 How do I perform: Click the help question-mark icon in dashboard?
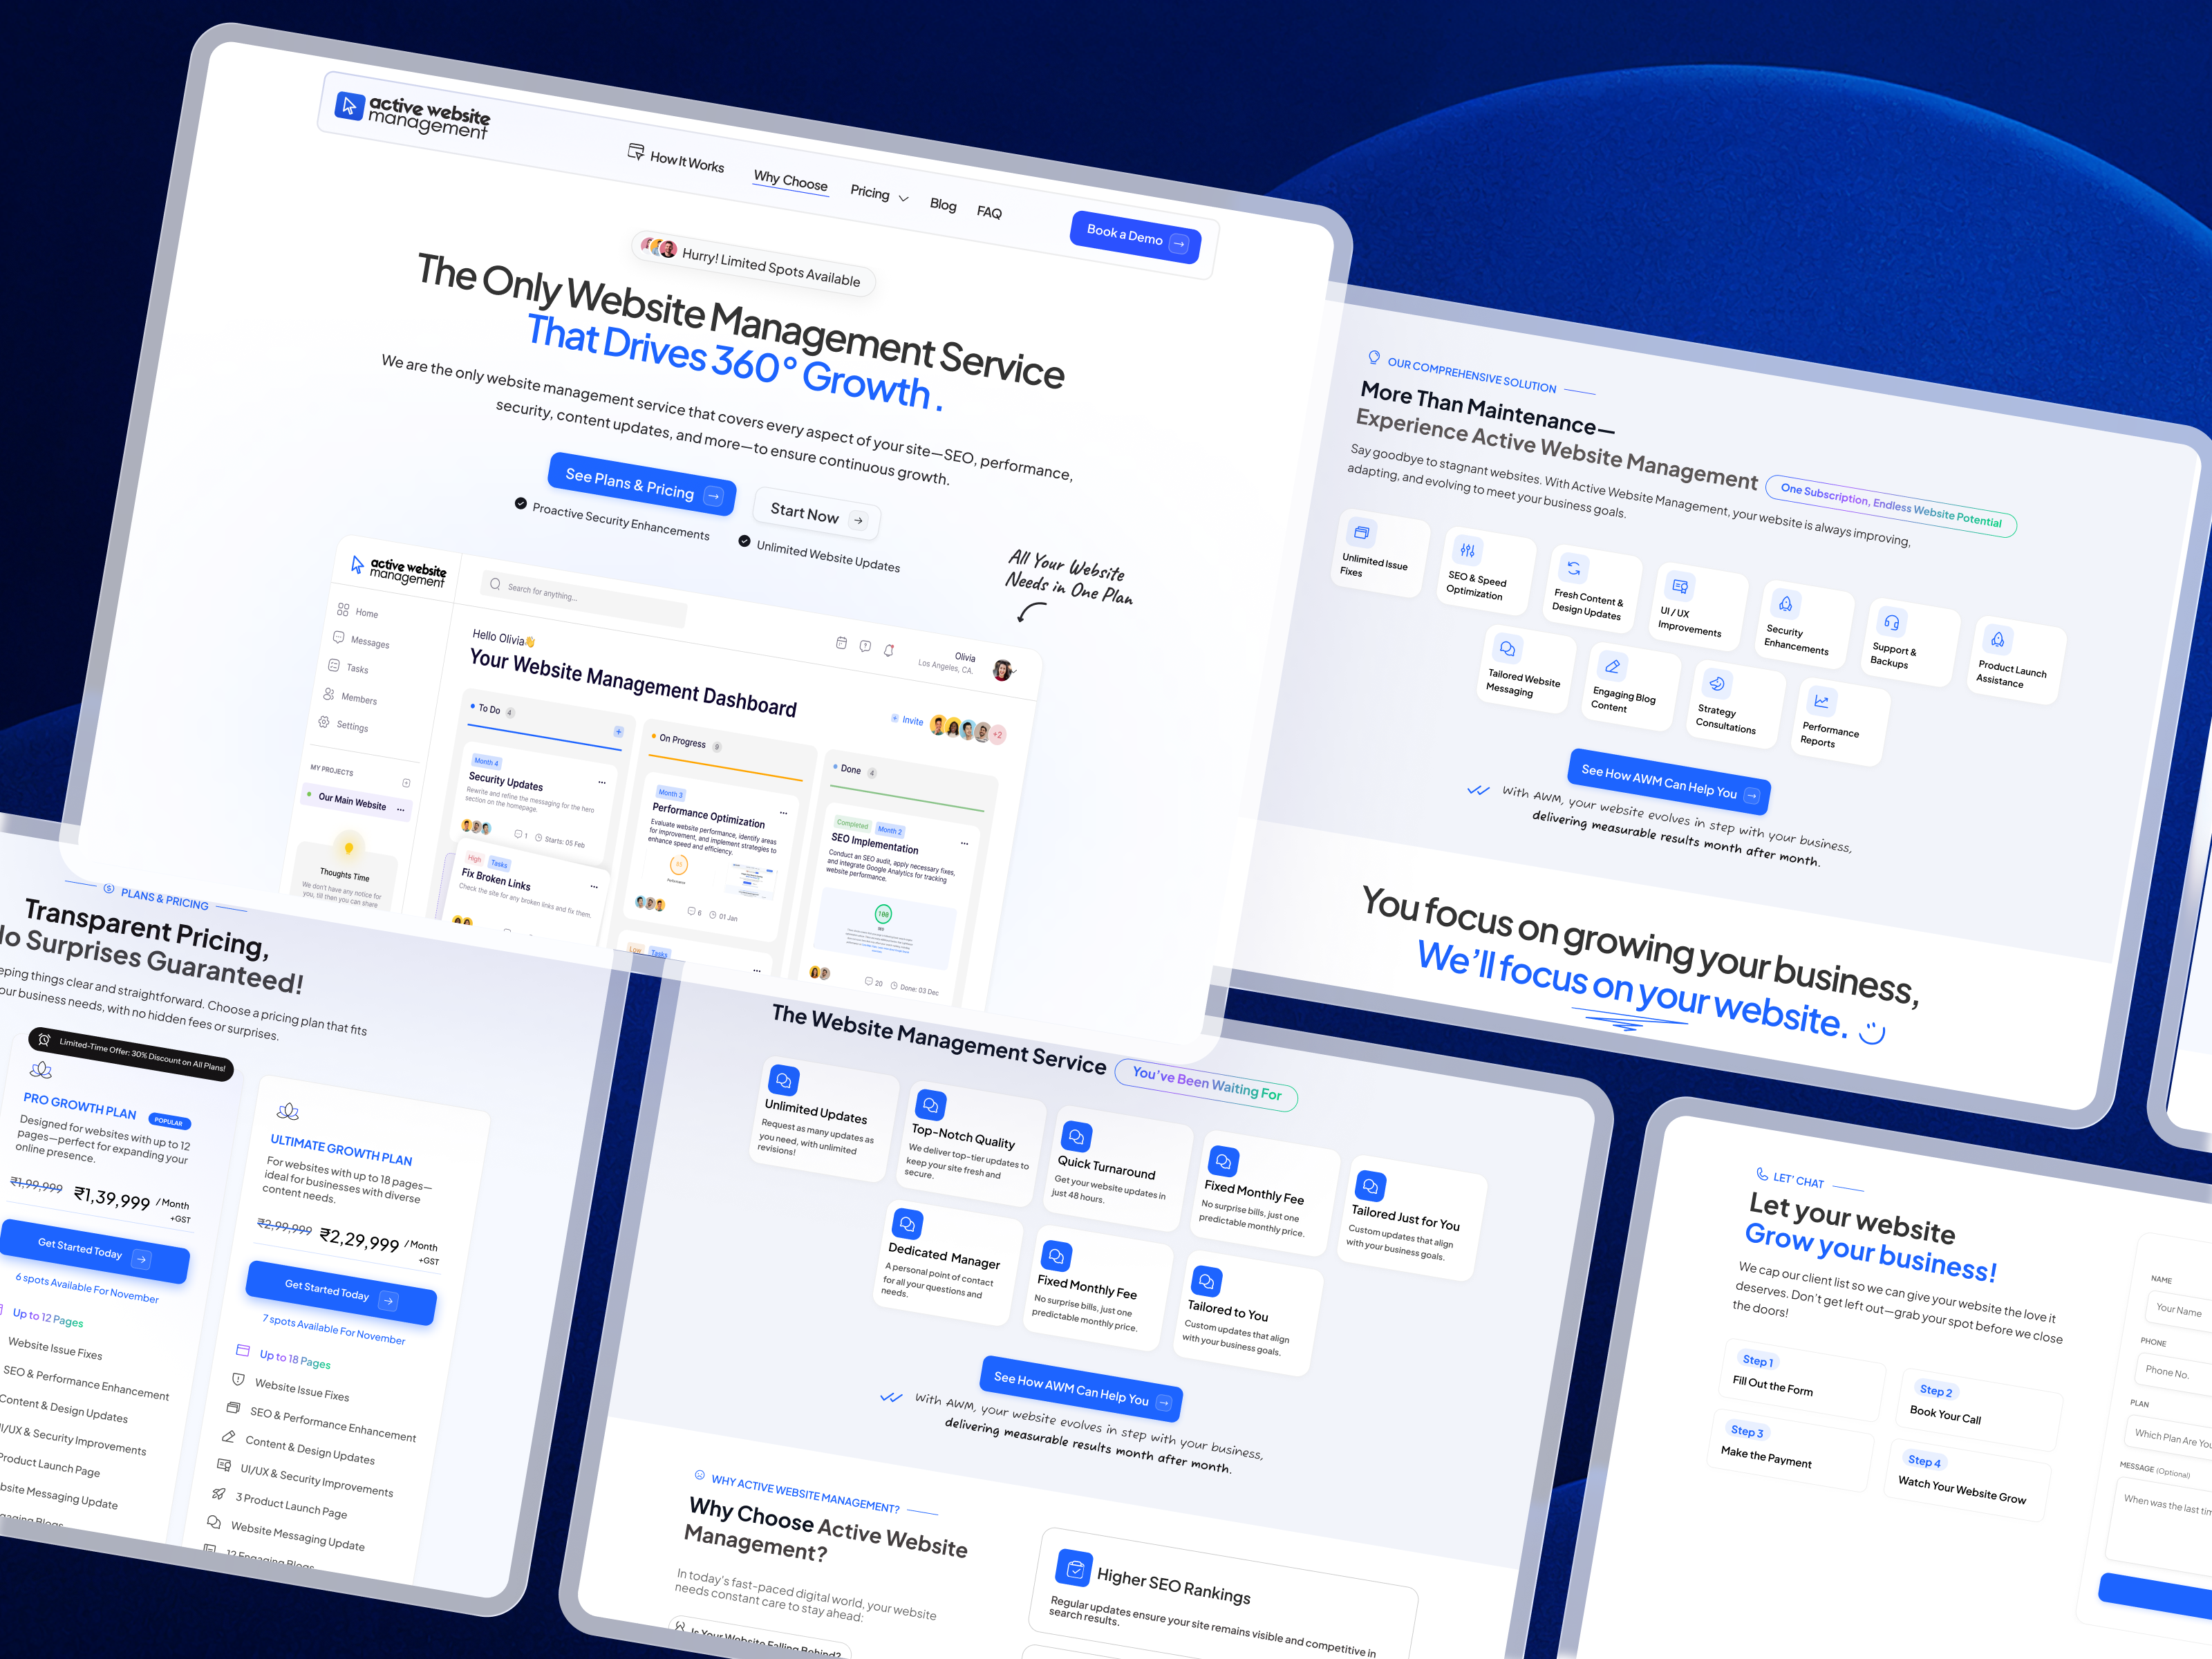click(865, 646)
